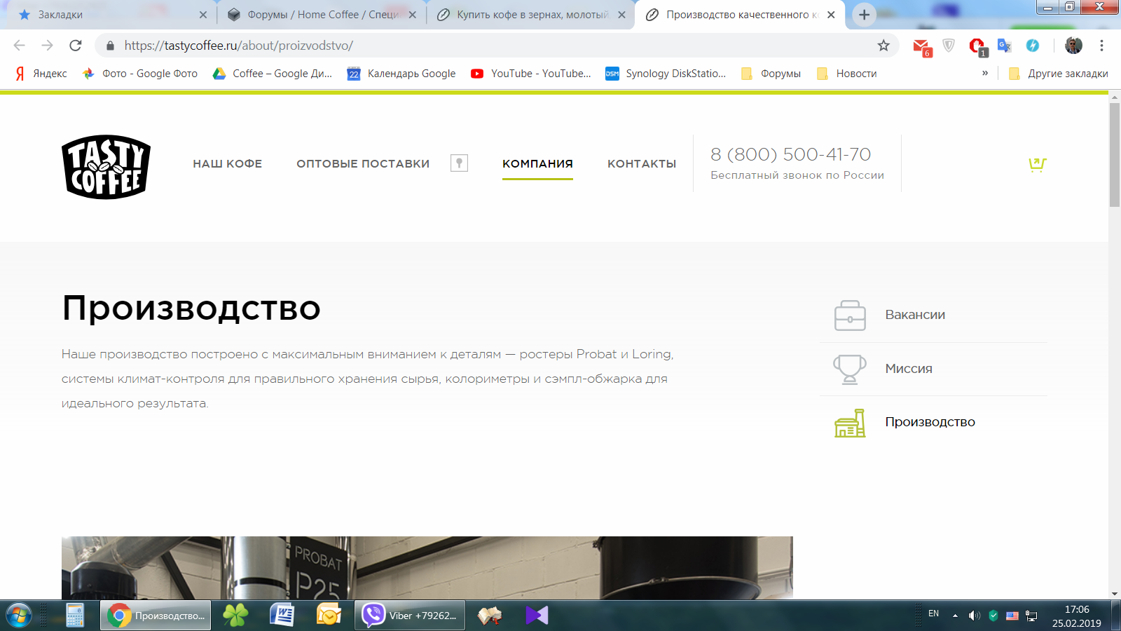Open the green clover app in the taskbar
Screen dimensions: 1121x631
[235, 616]
